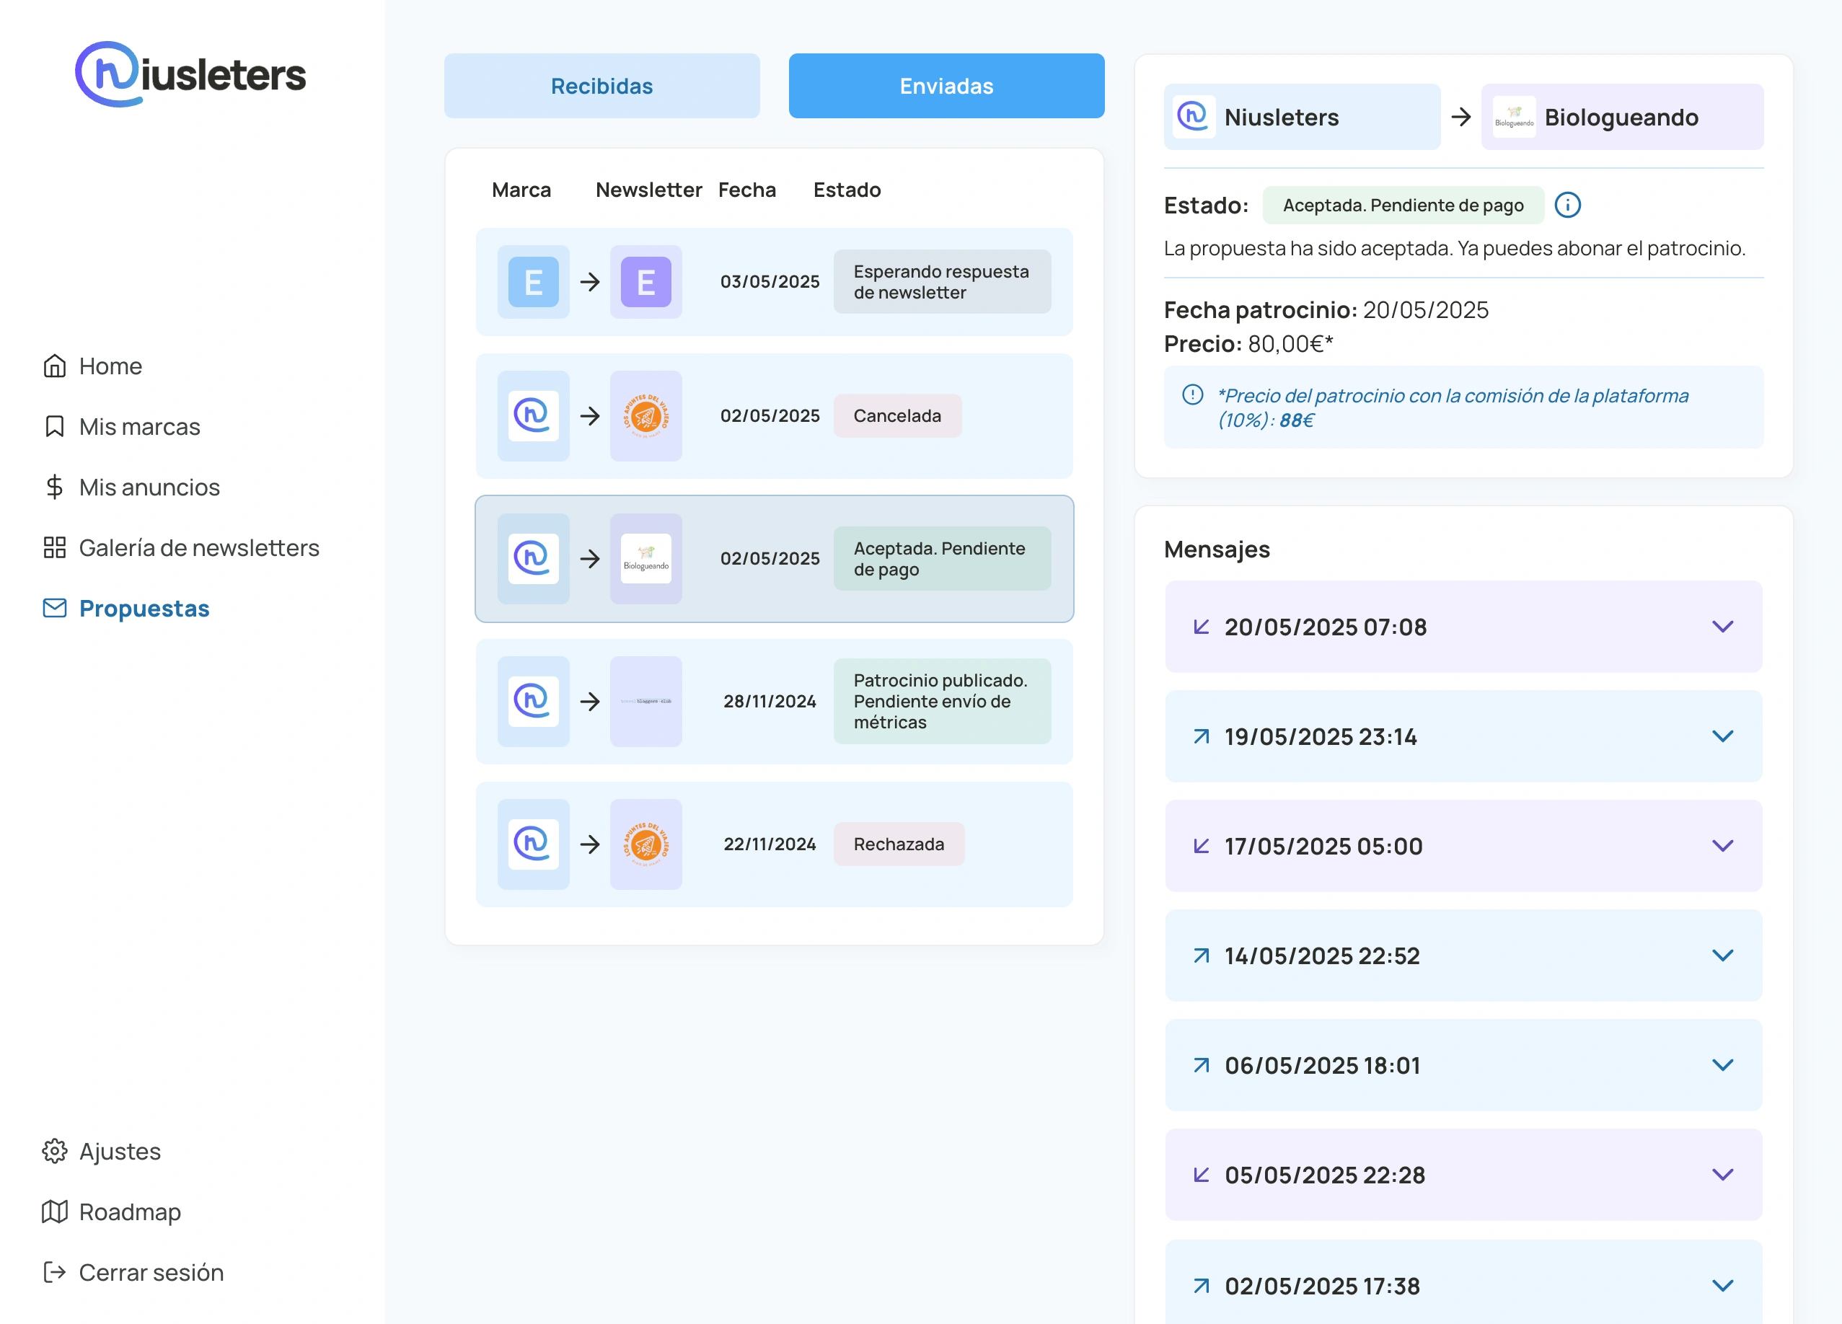
Task: Open Galería de newsletters grid icon
Action: 54,547
